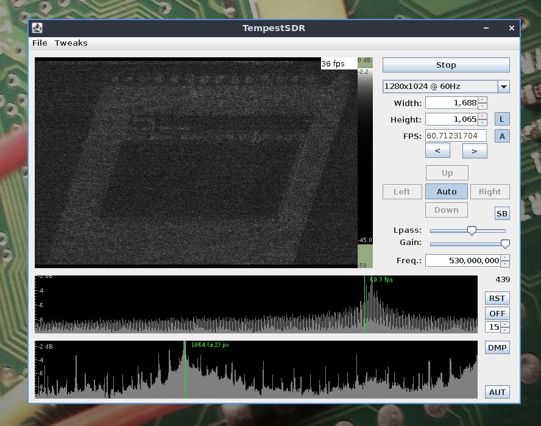
Task: Decrease the Height spinner value
Action: pyautogui.click(x=483, y=122)
